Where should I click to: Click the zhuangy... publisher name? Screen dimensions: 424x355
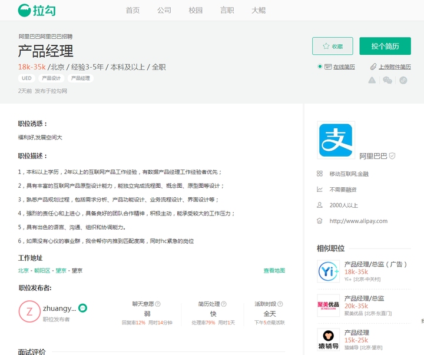pos(59,308)
